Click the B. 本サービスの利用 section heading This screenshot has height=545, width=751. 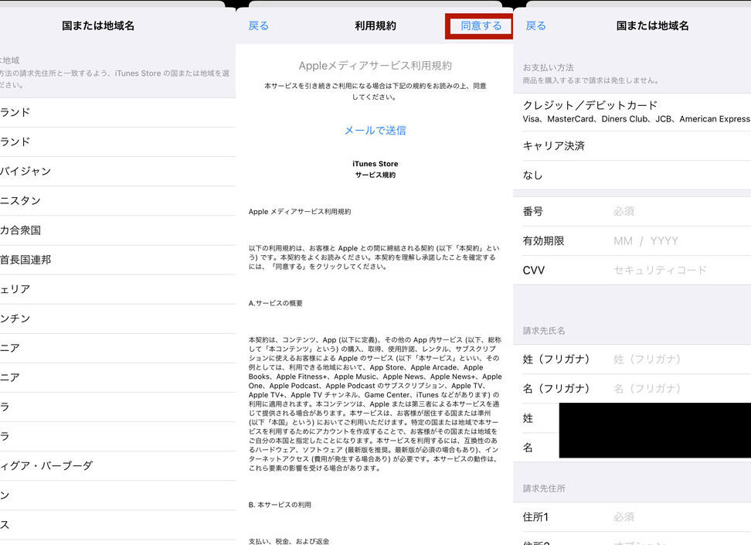click(x=280, y=505)
